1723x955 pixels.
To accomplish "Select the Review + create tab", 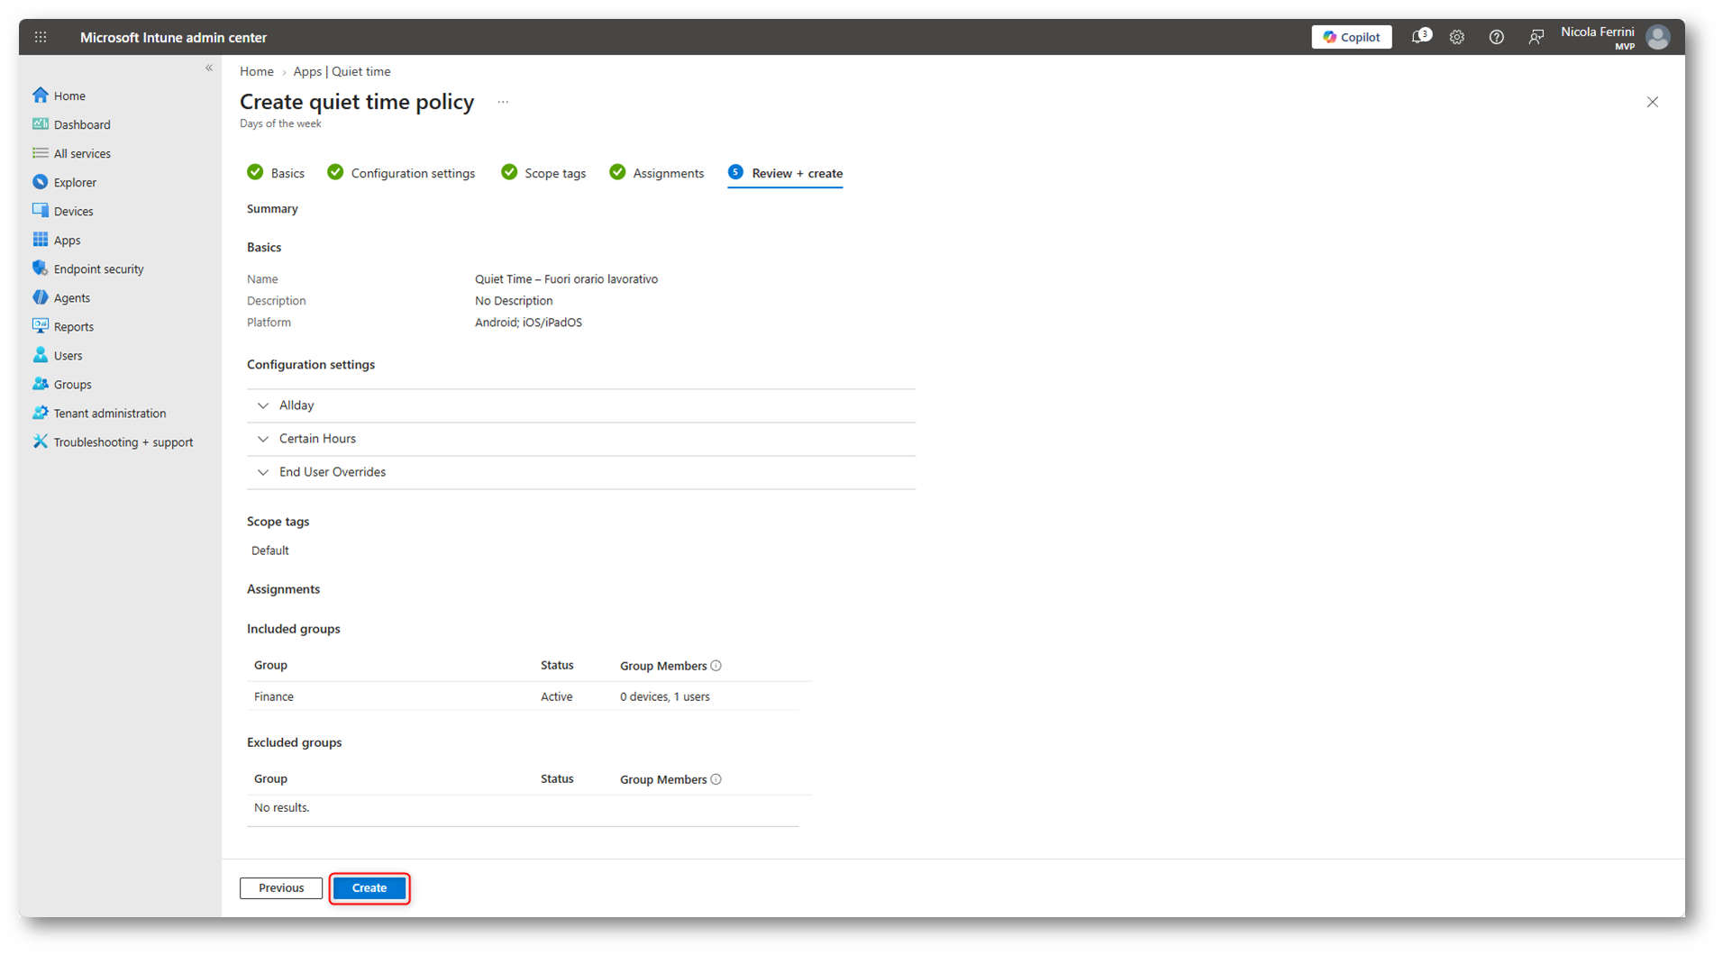I will point(786,173).
